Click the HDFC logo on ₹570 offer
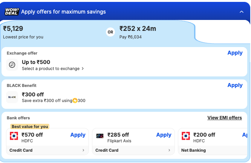 pyautogui.click(x=14, y=136)
